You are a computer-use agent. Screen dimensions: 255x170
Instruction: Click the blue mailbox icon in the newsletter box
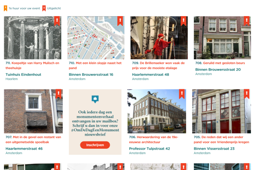click(x=95, y=99)
